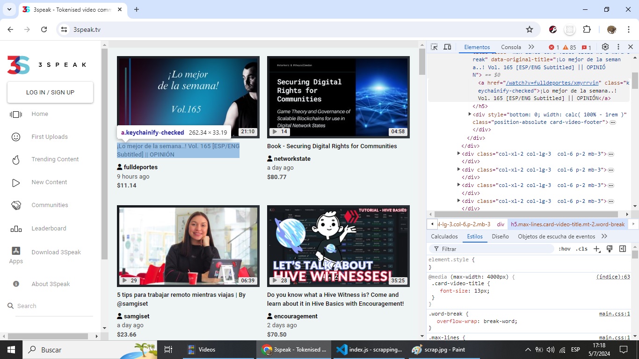Click the 5 tips trabajar remoto thumbnail
This screenshot has width=639, height=359.
(188, 246)
